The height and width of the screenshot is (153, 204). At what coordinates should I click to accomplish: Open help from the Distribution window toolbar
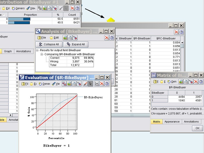(x=77, y=8)
